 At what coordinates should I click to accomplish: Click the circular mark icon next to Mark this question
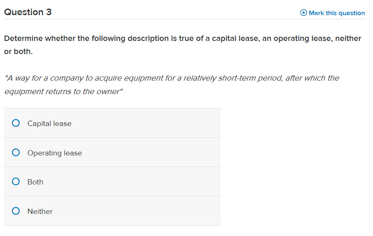303,13
